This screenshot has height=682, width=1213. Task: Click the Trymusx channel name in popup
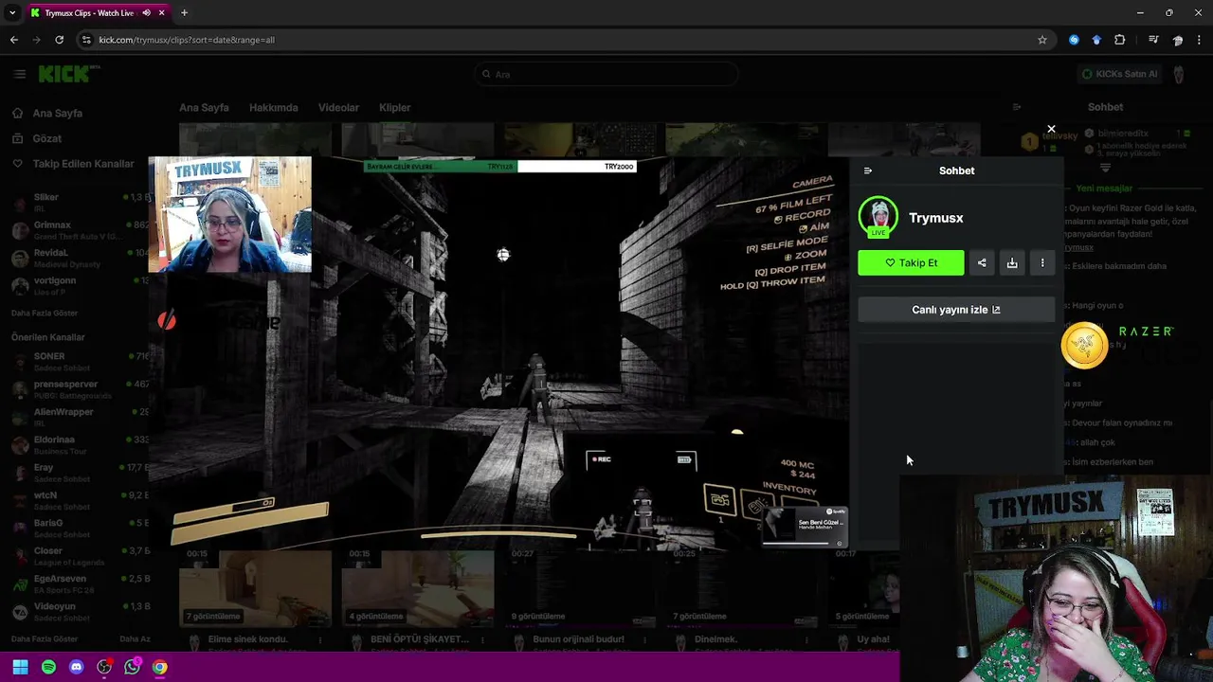point(935,218)
